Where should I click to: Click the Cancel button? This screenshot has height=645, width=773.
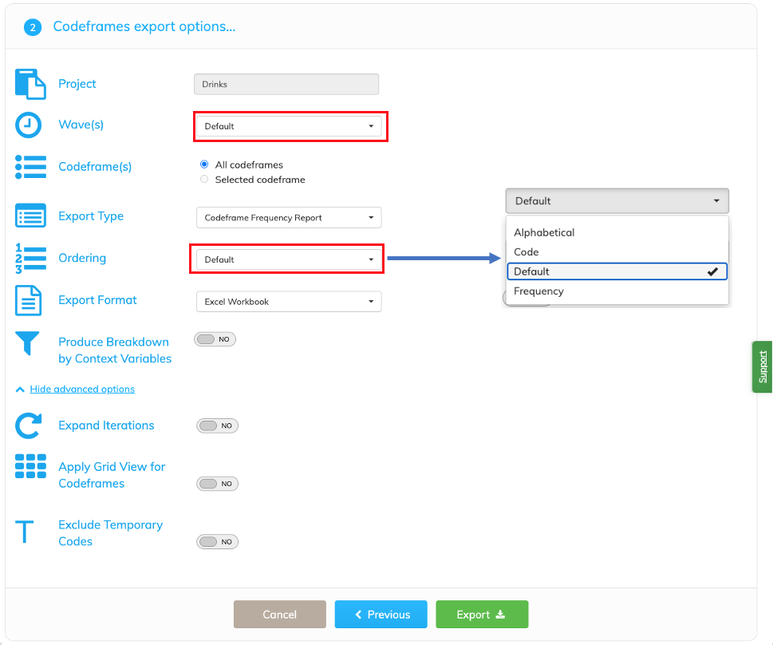click(x=279, y=615)
